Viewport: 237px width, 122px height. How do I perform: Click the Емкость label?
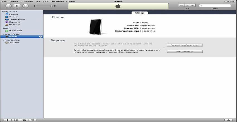[x=133, y=26]
